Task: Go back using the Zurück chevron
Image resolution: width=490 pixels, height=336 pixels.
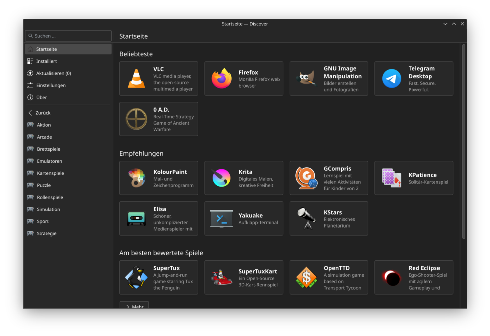Action: 30,113
